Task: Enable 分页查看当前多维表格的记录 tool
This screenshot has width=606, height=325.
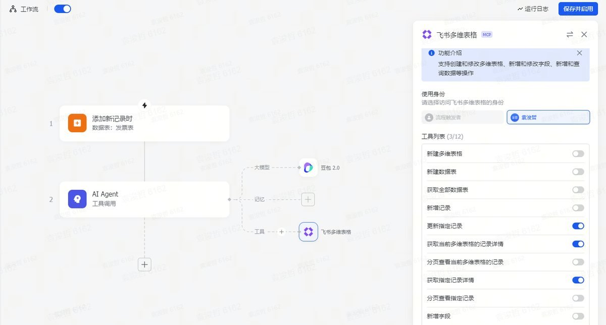Action: click(578, 262)
